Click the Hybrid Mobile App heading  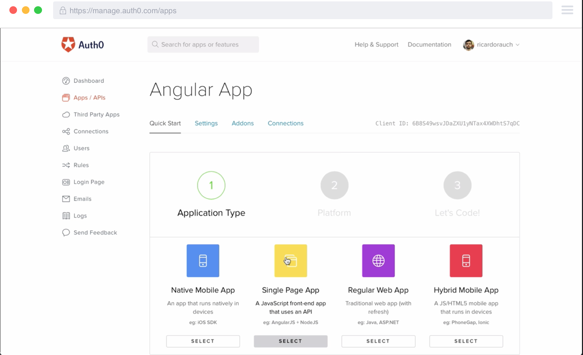[x=466, y=290]
